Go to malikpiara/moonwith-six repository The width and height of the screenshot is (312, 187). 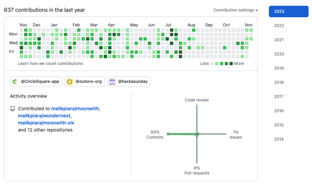click(x=46, y=123)
